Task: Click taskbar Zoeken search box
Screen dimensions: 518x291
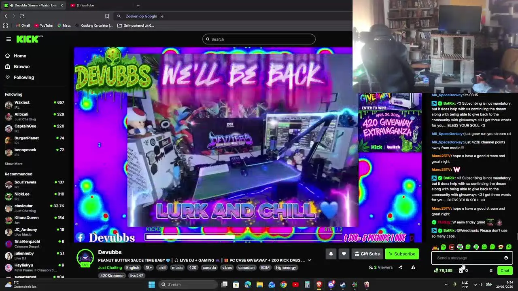Action: [188, 285]
